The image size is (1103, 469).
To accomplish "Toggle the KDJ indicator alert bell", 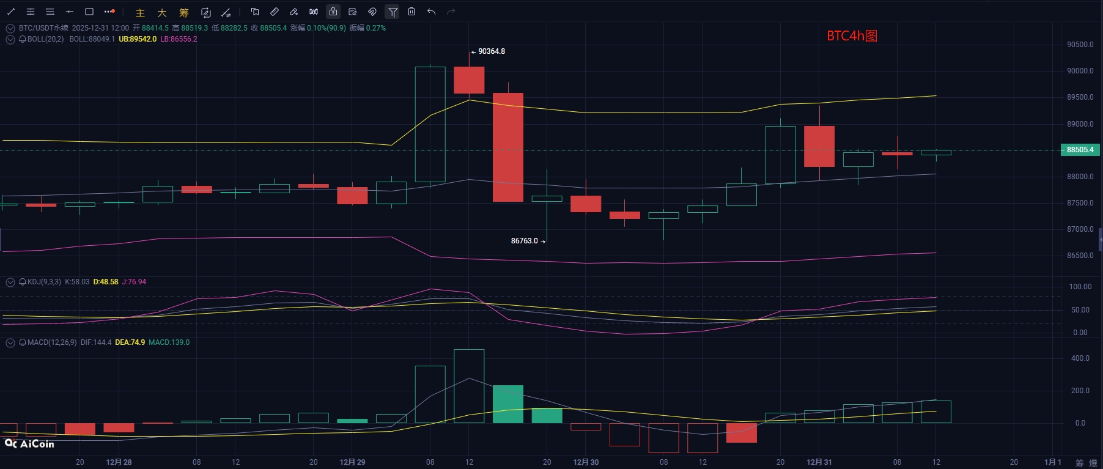I will coord(23,282).
